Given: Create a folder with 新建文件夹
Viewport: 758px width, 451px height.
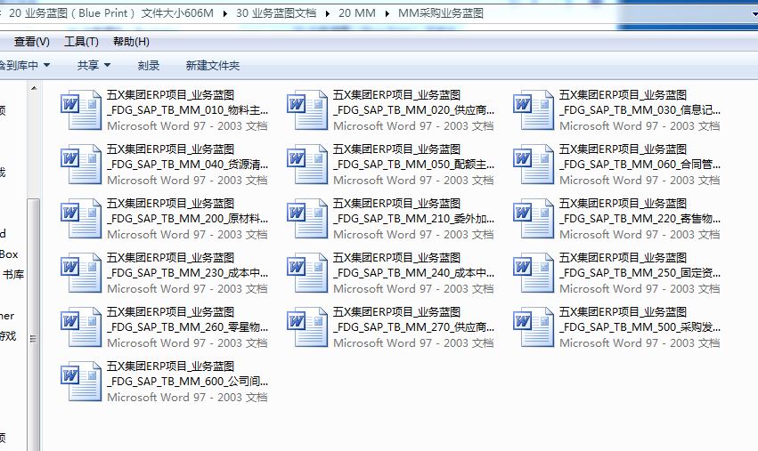Looking at the screenshot, I should point(213,65).
